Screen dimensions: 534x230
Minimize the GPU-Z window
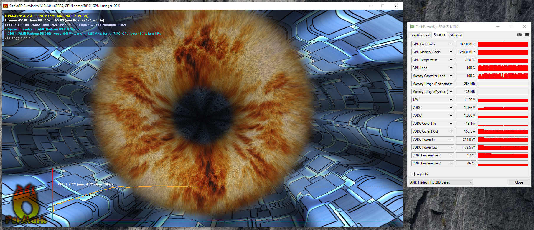(x=498, y=26)
